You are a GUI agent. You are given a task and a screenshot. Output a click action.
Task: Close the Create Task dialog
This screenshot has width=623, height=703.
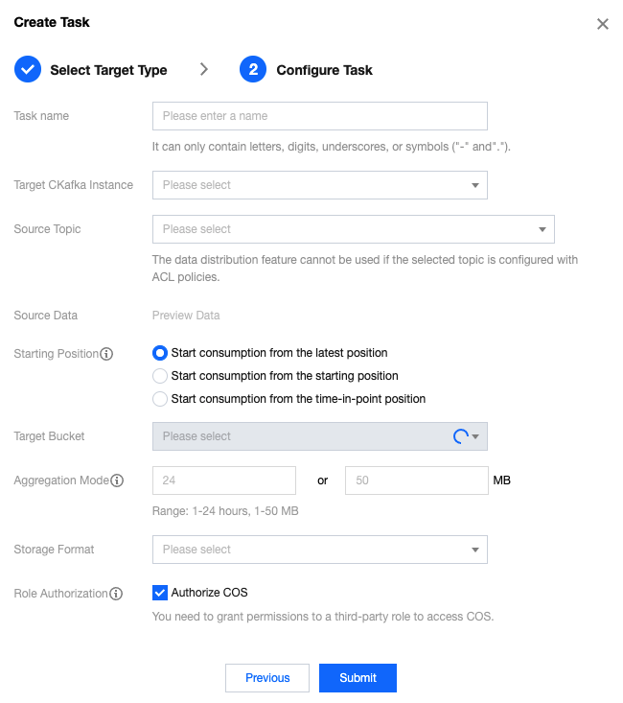tap(602, 24)
